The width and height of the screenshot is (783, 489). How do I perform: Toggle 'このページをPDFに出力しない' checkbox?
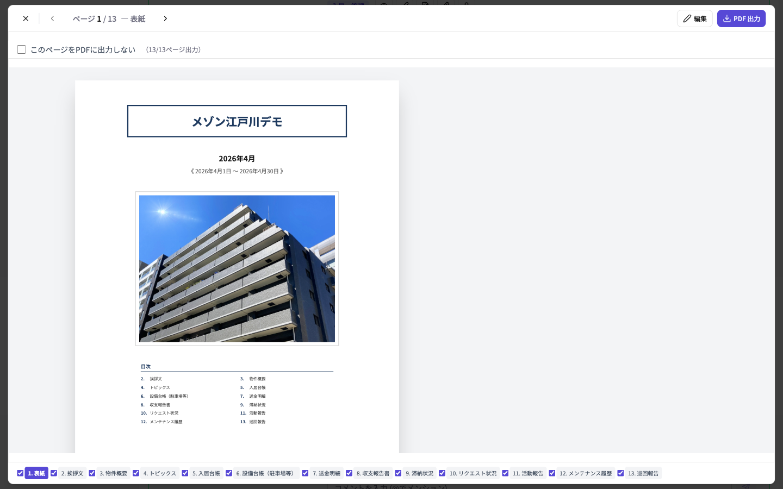click(21, 49)
